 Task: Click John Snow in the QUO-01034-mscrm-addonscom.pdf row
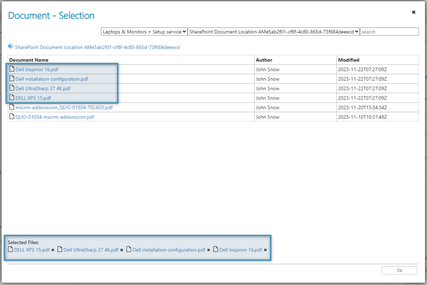(x=267, y=117)
